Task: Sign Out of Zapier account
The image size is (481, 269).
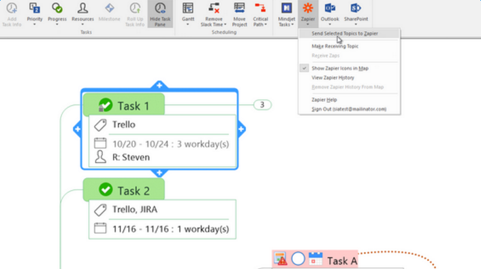Action: coord(349,109)
